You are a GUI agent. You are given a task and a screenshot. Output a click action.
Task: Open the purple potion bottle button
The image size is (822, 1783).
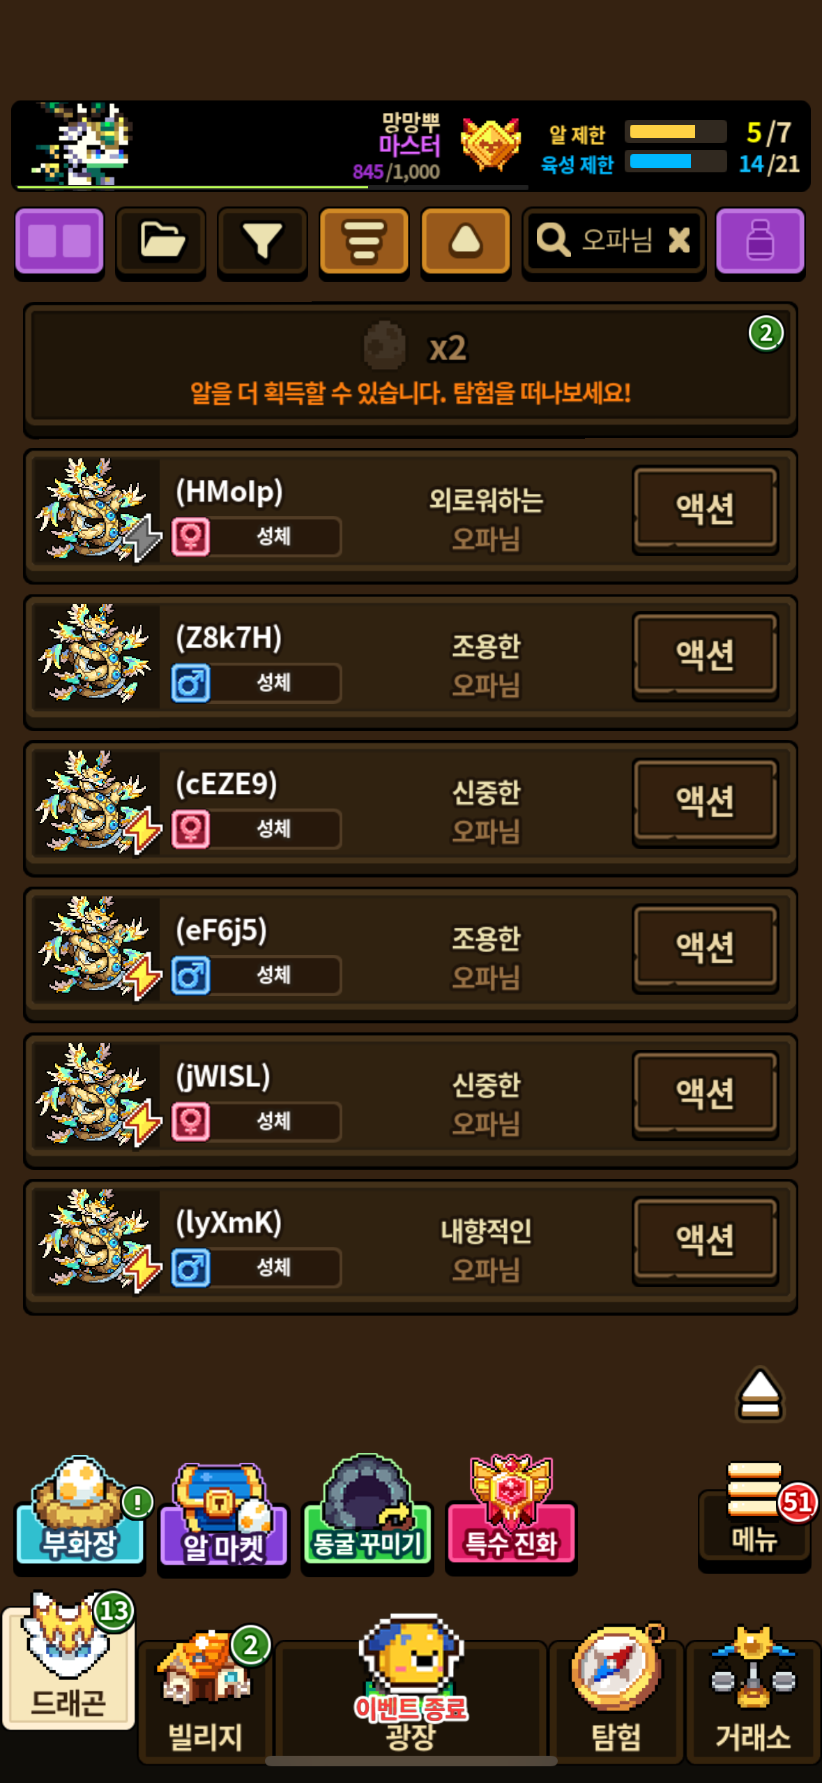760,241
